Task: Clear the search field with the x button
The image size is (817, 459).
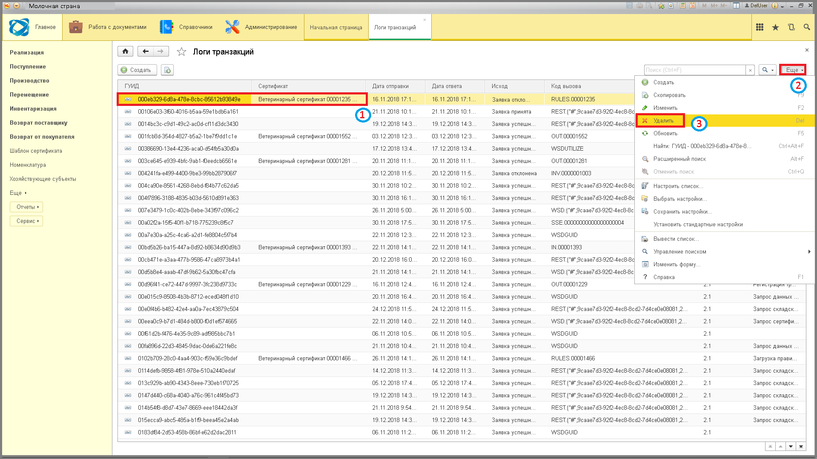Action: 750,70
